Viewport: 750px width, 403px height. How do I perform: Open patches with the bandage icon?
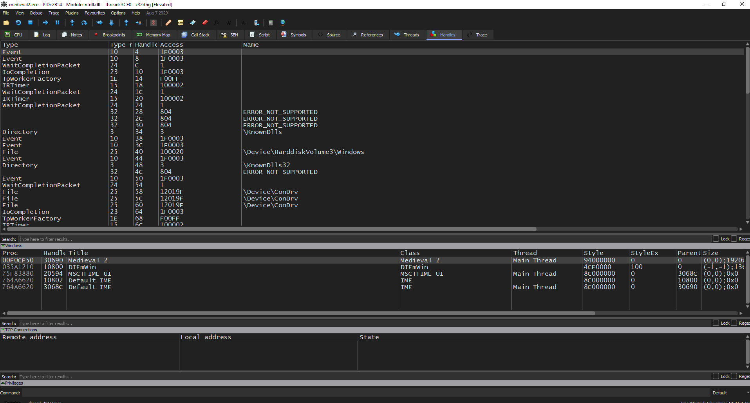click(168, 23)
